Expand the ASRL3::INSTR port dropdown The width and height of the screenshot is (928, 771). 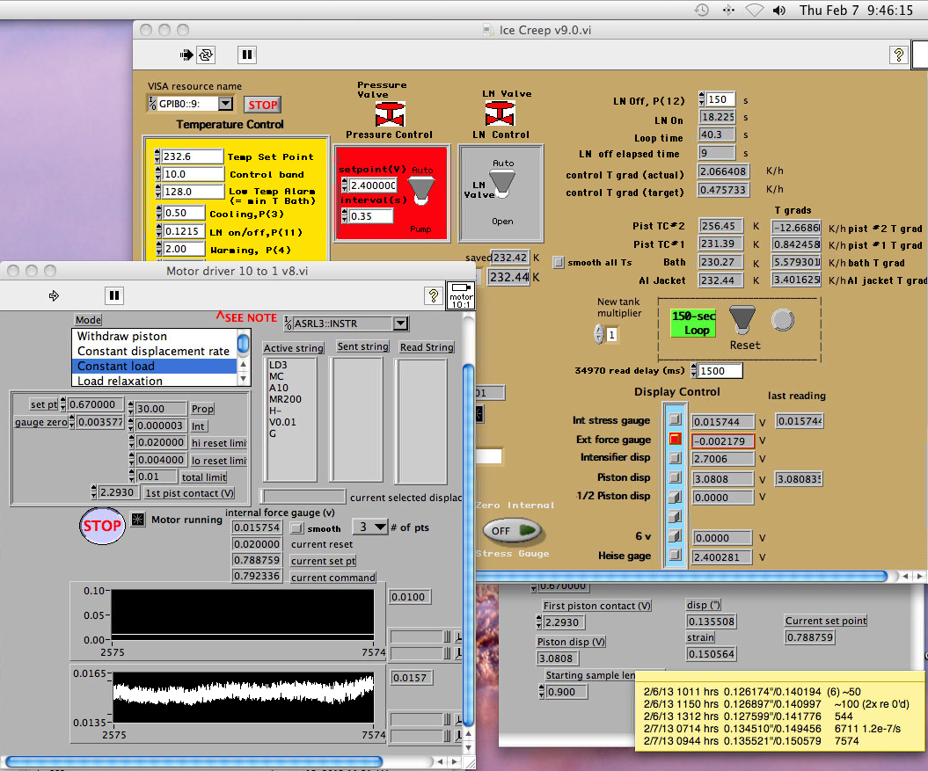401,324
